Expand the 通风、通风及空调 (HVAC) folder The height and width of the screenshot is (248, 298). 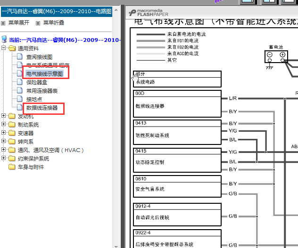click(x=3, y=149)
